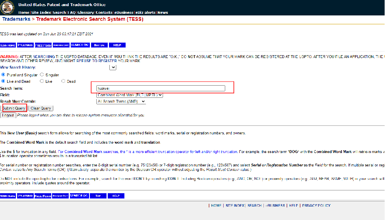
Task: Select the Singular radio option
Action: [42, 75]
